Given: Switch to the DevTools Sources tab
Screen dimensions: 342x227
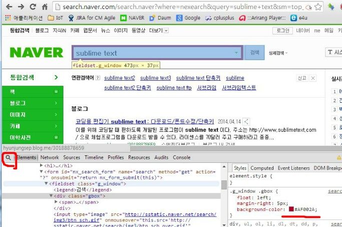Looking at the screenshot, I should 72,157.
